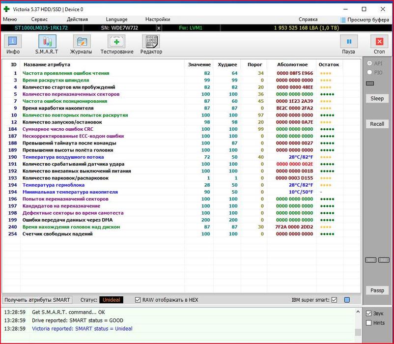Image resolution: width=394 pixels, height=344 pixels.
Task: Click firmware label Fw: LVM1
Action: pos(191,28)
